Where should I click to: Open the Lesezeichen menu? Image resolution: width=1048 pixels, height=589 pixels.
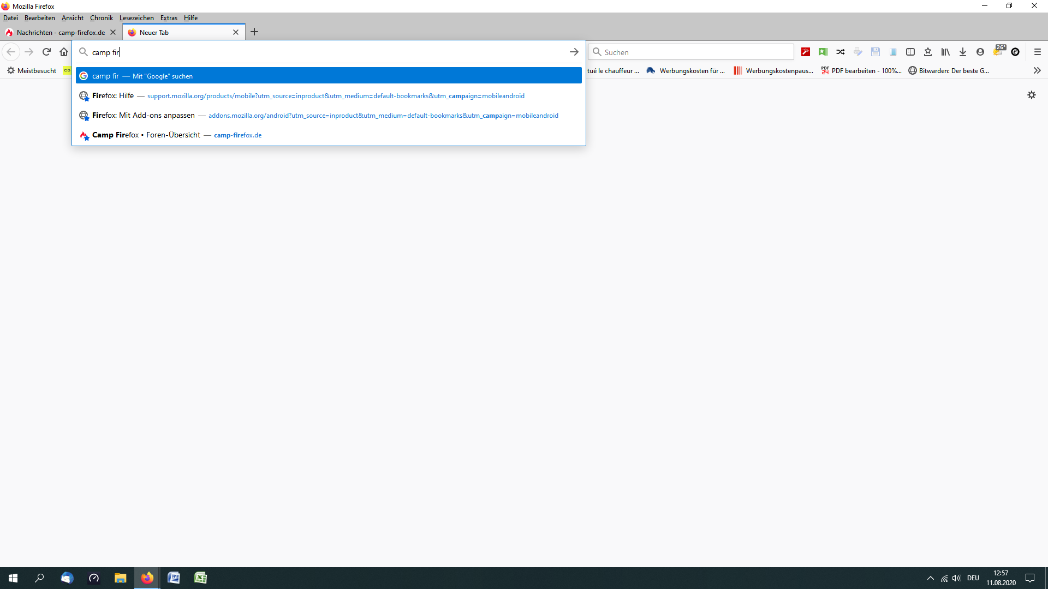coord(136,18)
